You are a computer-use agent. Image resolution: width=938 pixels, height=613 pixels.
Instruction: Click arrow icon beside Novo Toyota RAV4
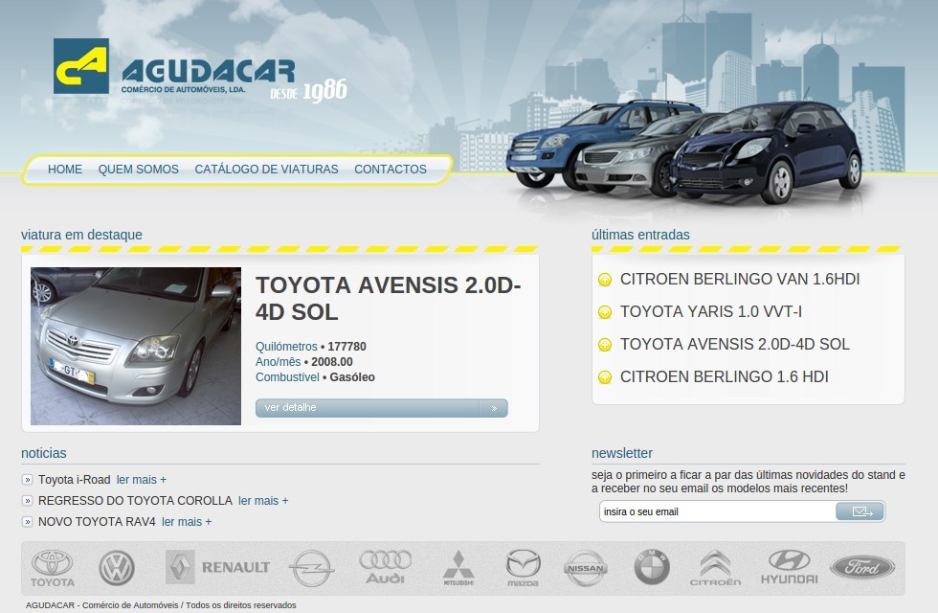(27, 521)
